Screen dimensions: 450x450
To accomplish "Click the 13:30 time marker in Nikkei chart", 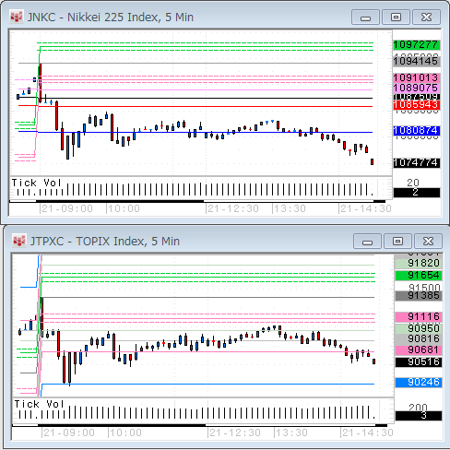I will point(290,209).
